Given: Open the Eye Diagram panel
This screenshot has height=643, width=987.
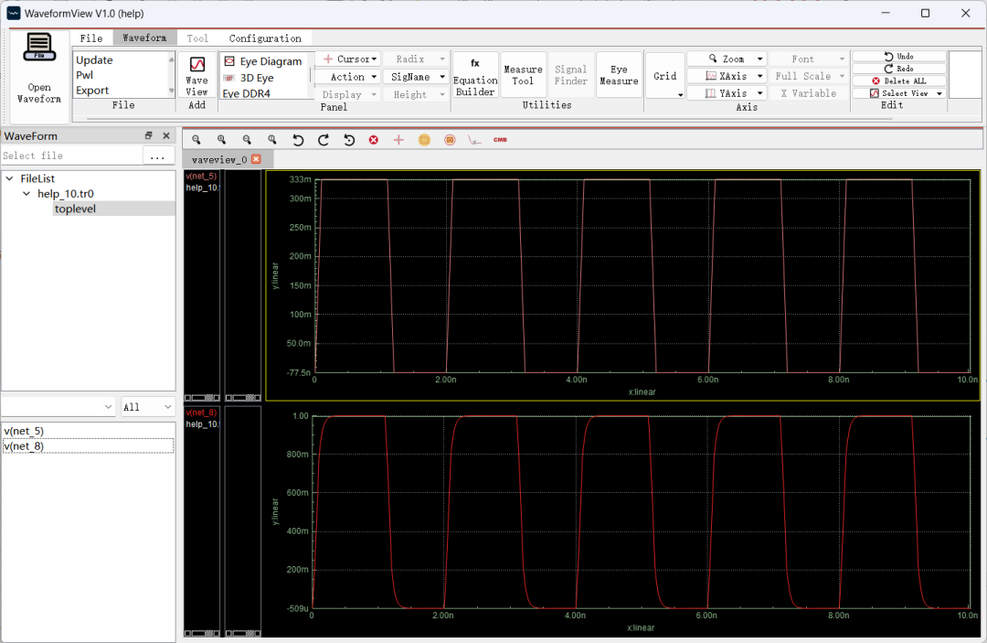Looking at the screenshot, I should (x=263, y=61).
